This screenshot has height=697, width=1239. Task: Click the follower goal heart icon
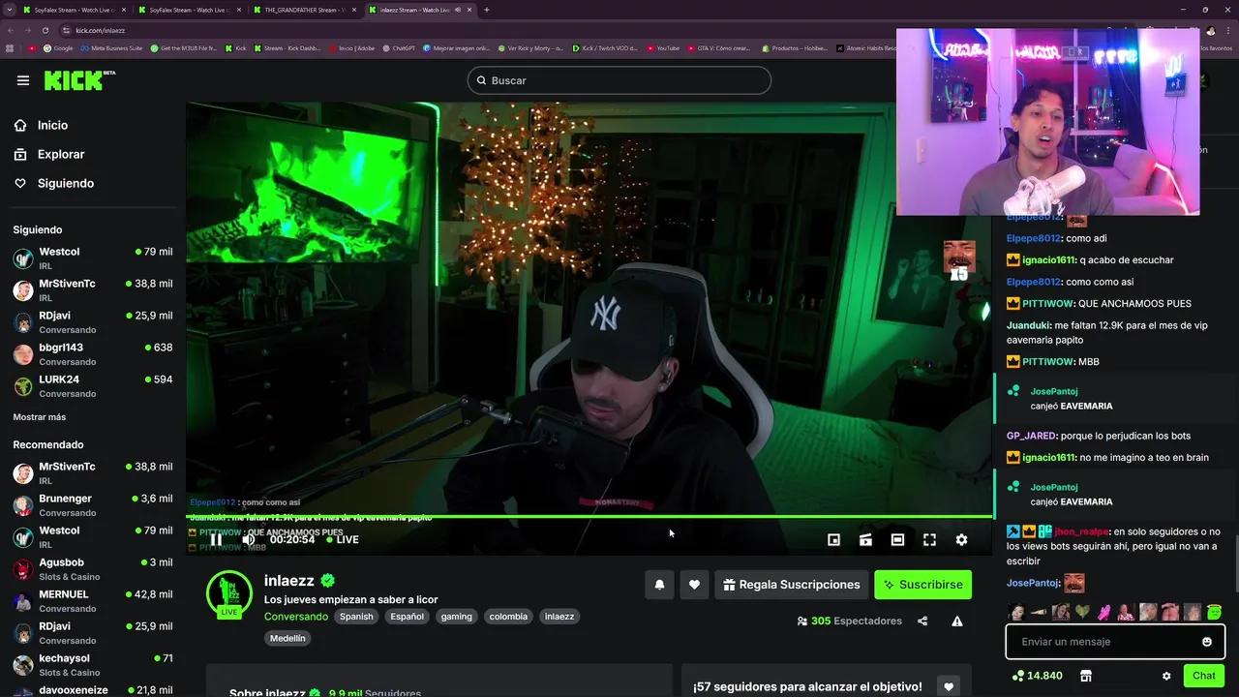pyautogui.click(x=948, y=686)
